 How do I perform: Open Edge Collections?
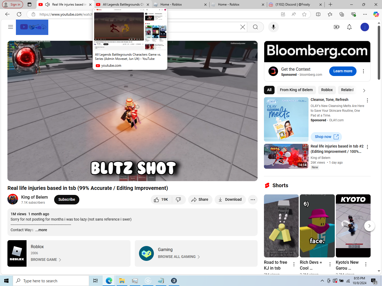click(x=342, y=14)
